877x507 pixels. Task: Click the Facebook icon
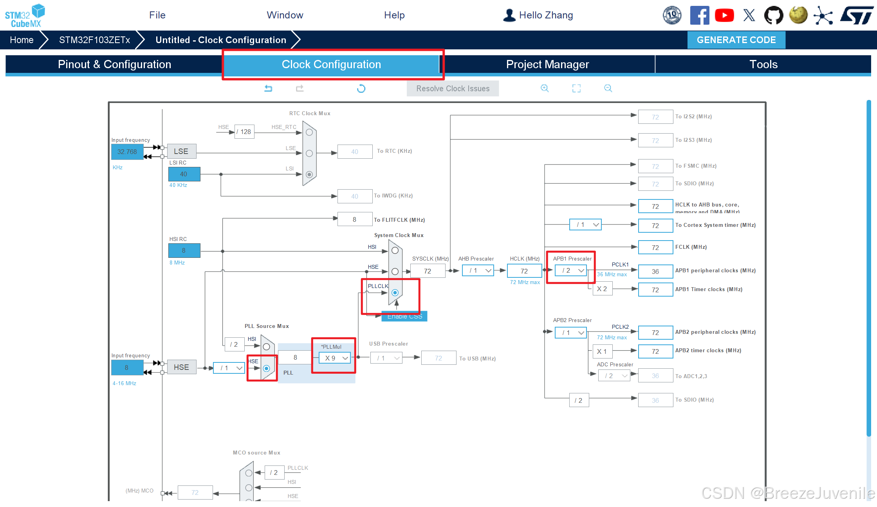tap(699, 16)
